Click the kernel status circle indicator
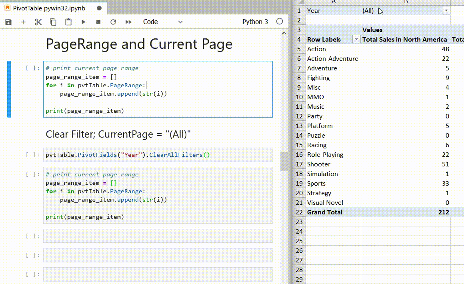464x284 pixels. [280, 22]
